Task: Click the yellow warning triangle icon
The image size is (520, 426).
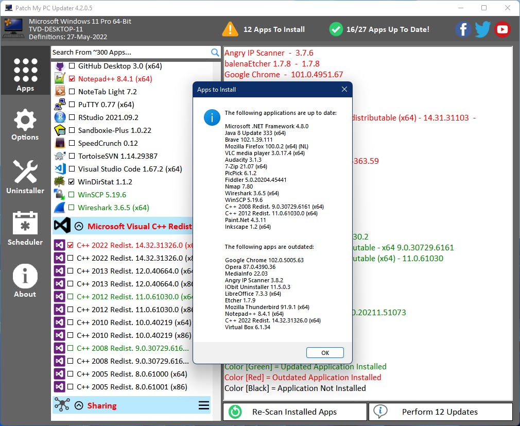Action: coord(230,29)
